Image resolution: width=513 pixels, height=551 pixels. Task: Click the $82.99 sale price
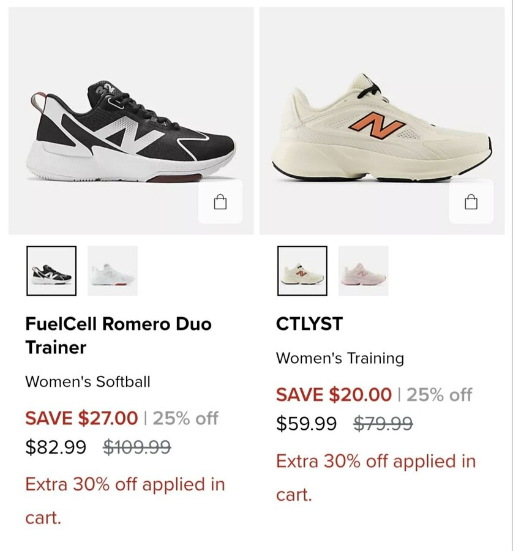[x=56, y=448]
